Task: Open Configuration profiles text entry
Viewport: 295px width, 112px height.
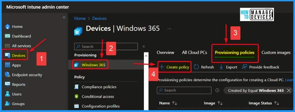Action: (x=101, y=106)
